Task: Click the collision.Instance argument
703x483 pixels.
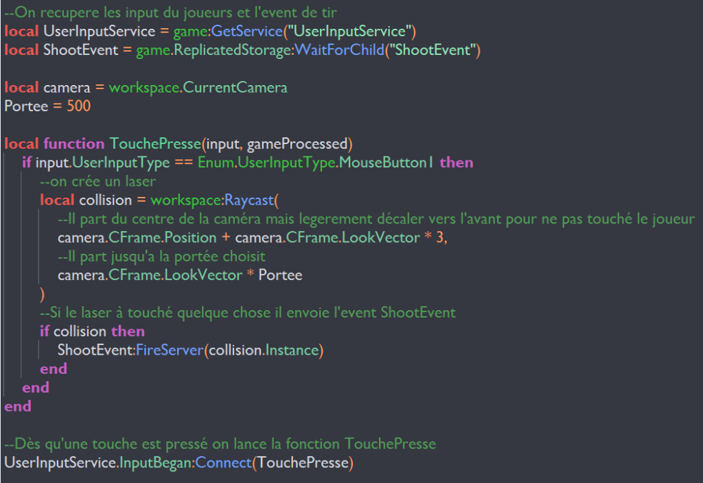Action: pyautogui.click(x=264, y=351)
